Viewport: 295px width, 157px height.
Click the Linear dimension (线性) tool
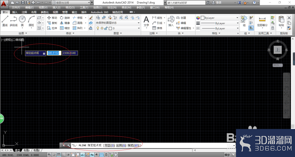tap(158, 18)
